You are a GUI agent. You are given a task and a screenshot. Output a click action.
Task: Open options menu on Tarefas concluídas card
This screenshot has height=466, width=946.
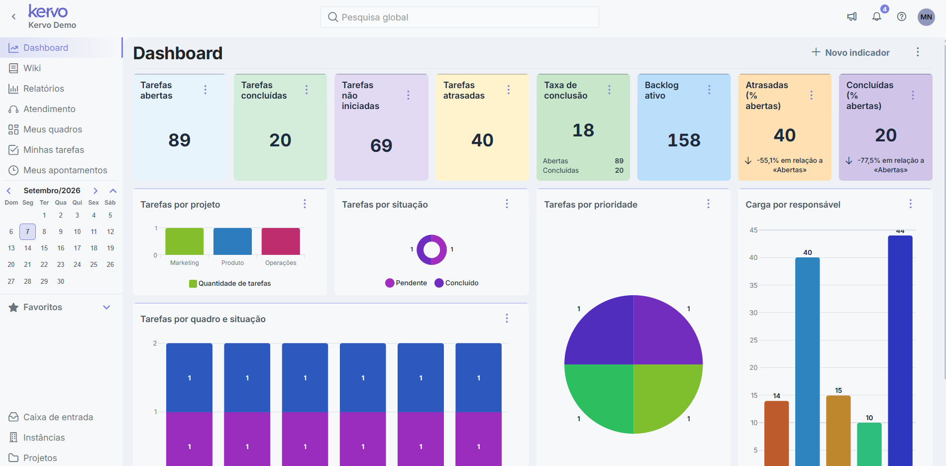(307, 90)
